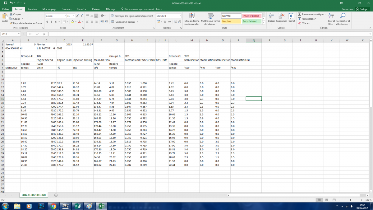Open the Formules ribbon tab

(66, 9)
